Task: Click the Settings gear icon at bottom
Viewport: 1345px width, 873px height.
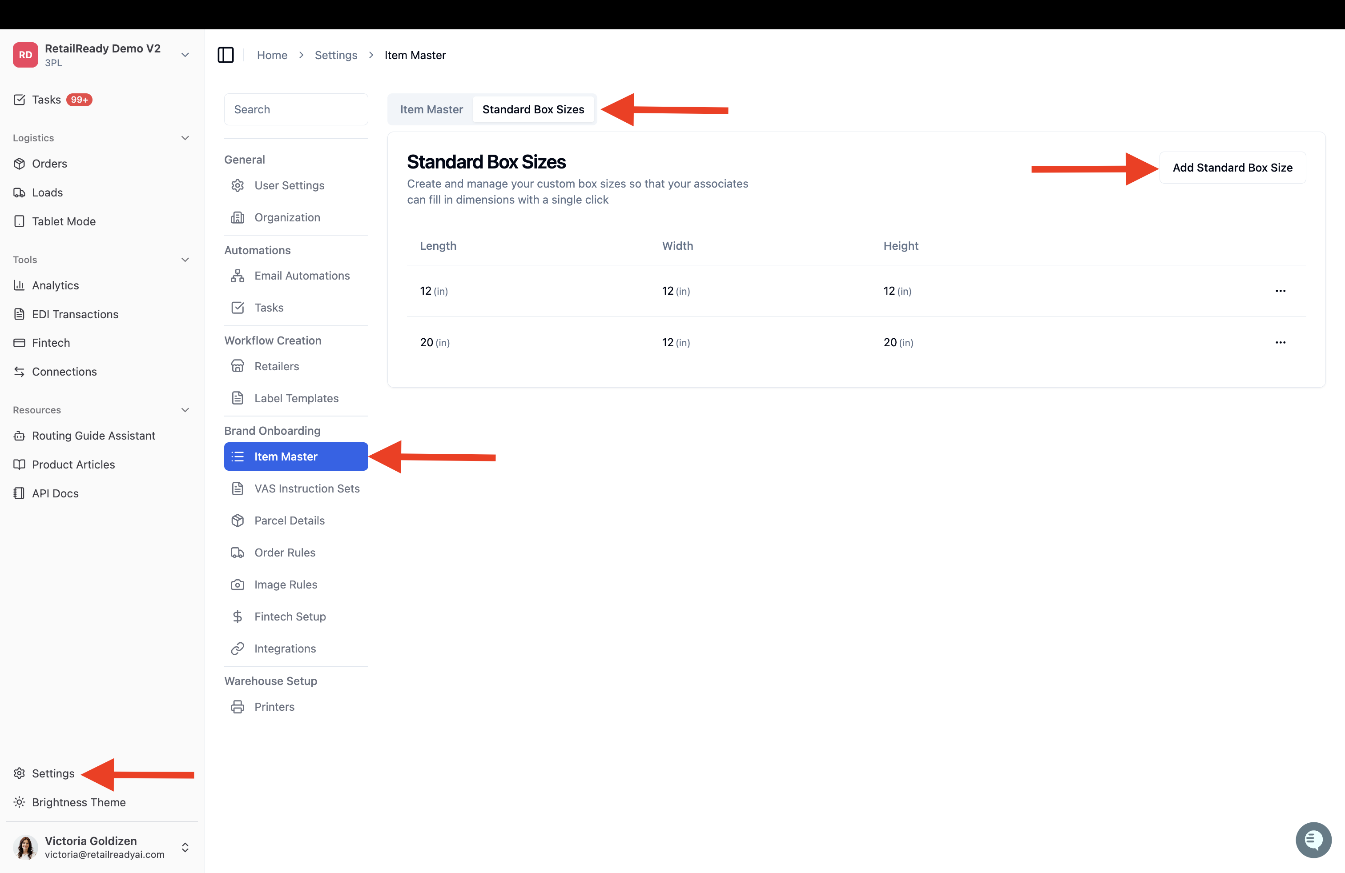Action: [19, 773]
